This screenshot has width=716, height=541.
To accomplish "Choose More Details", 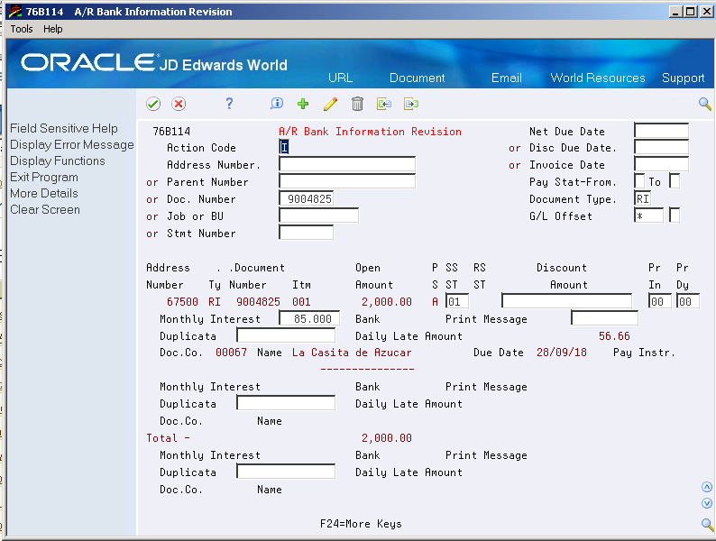I will coord(44,193).
